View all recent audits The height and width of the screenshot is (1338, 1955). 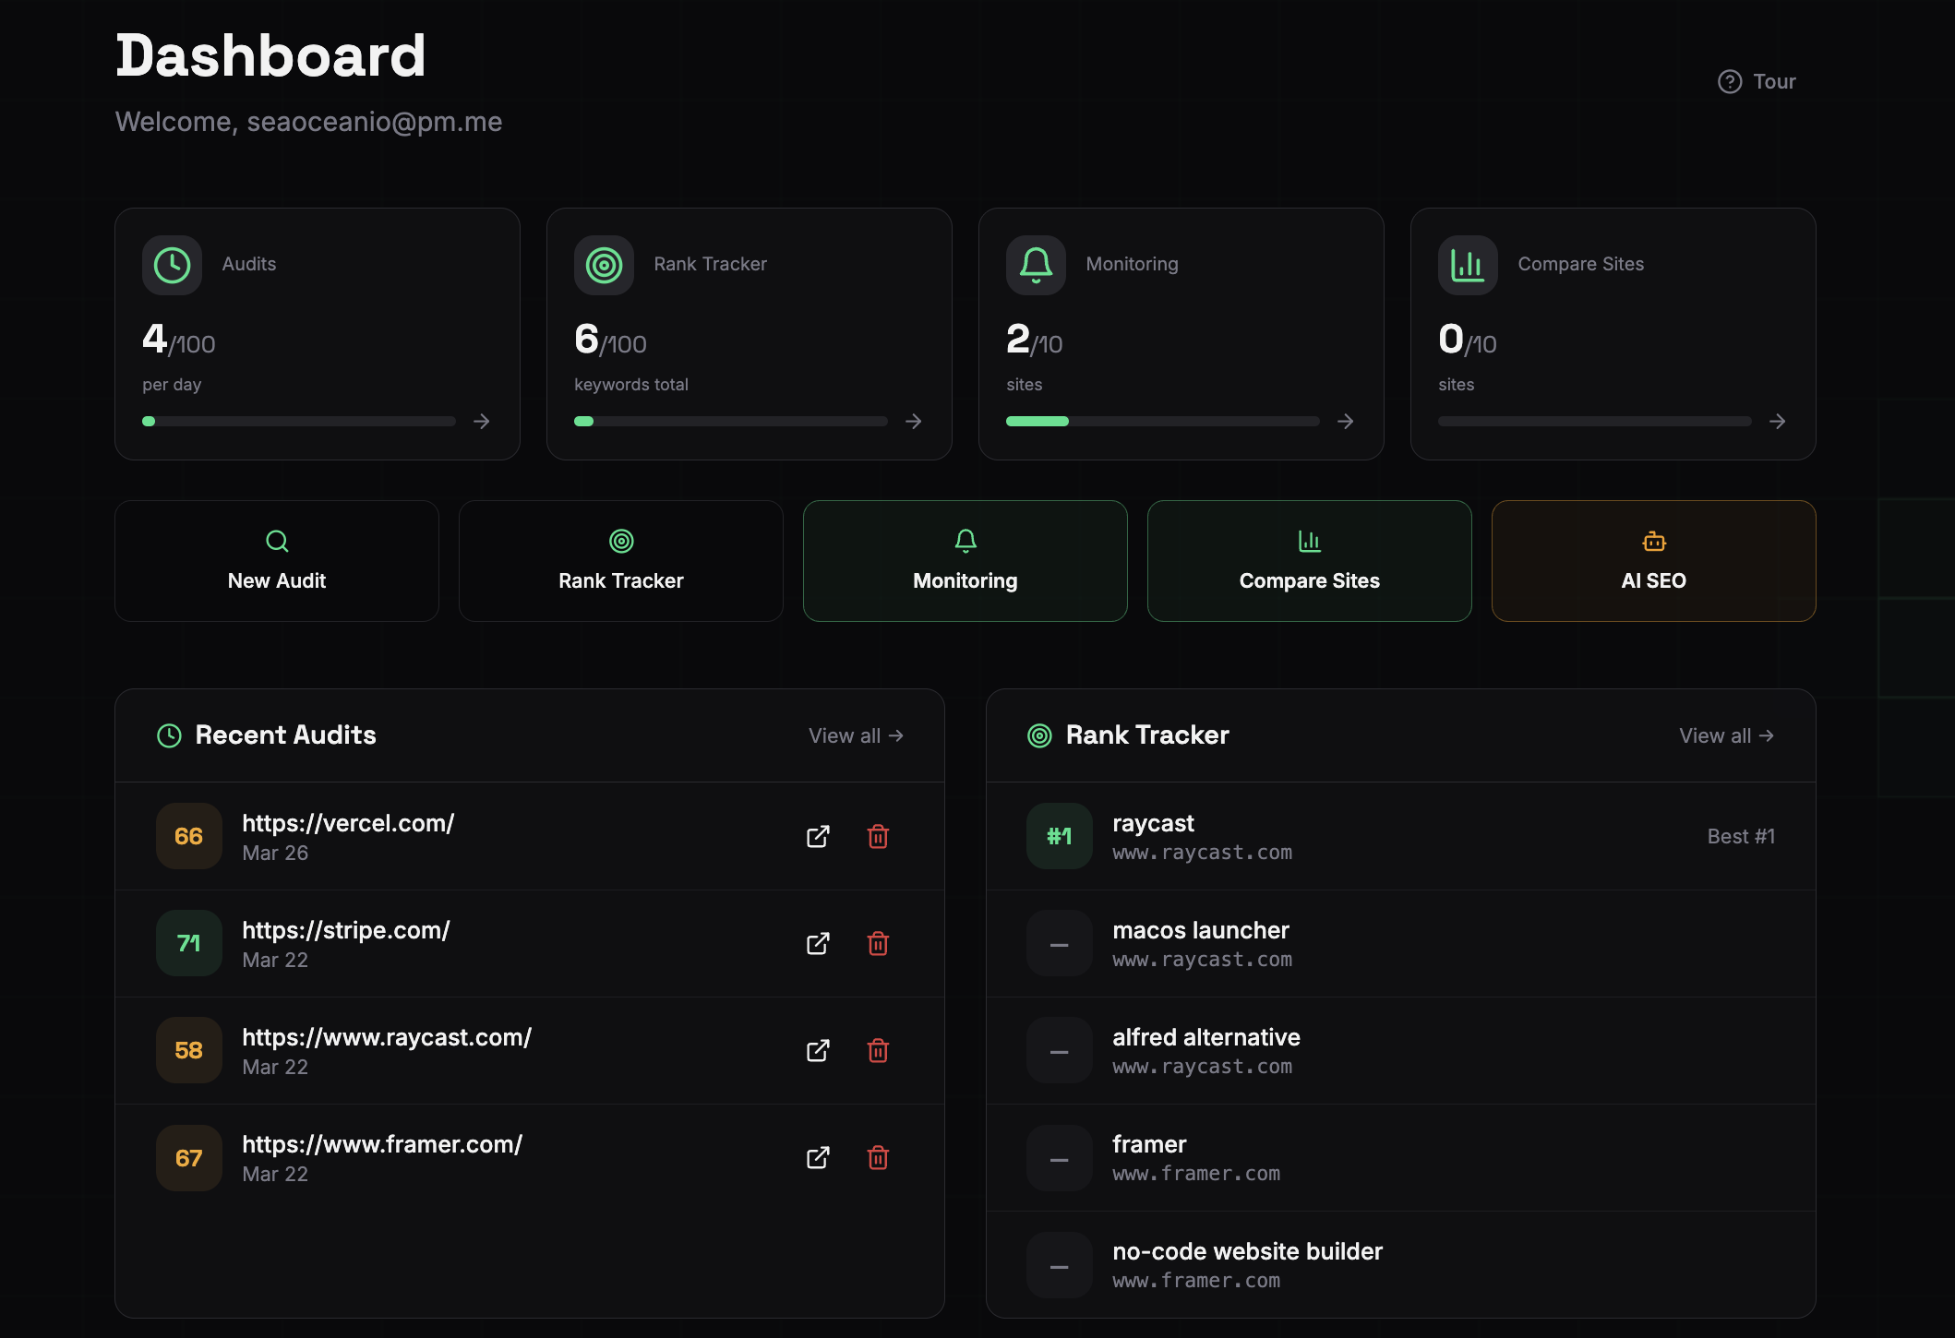pos(856,735)
